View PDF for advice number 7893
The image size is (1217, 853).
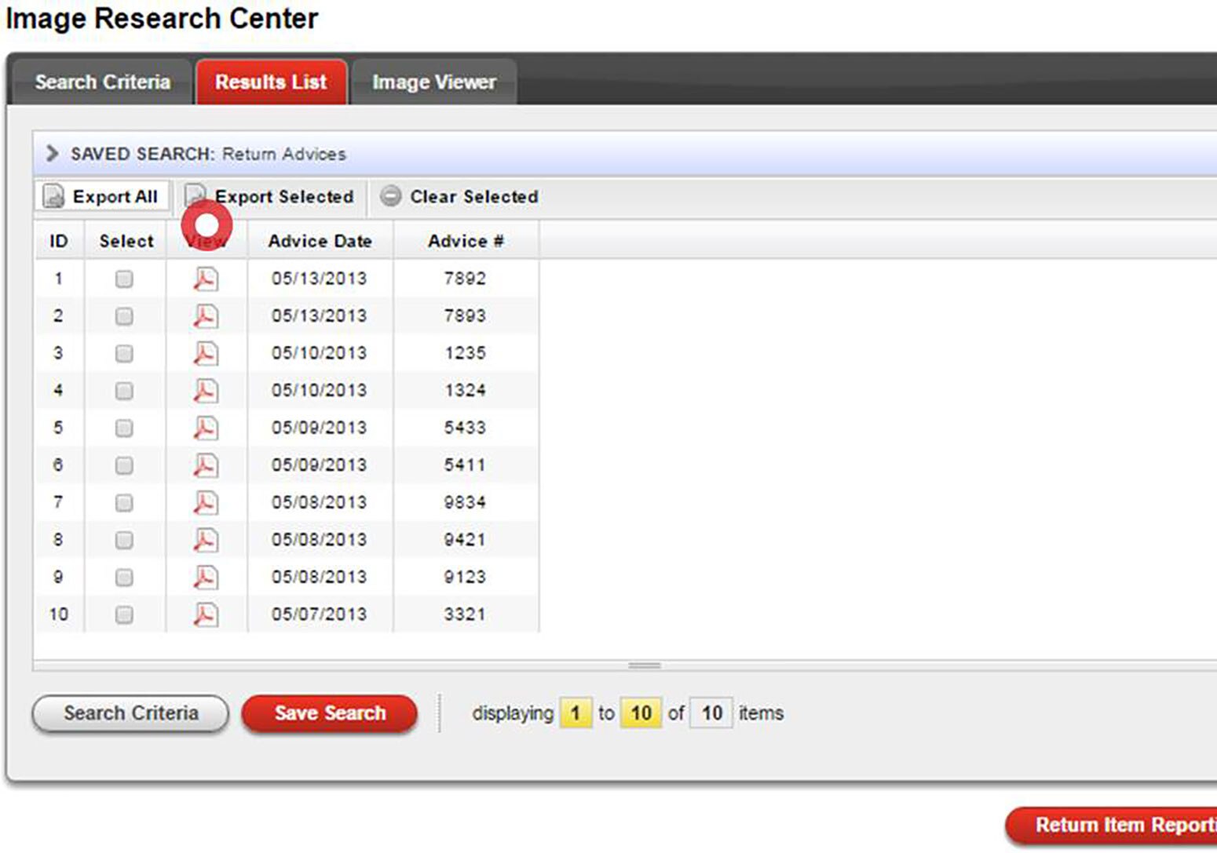(206, 316)
